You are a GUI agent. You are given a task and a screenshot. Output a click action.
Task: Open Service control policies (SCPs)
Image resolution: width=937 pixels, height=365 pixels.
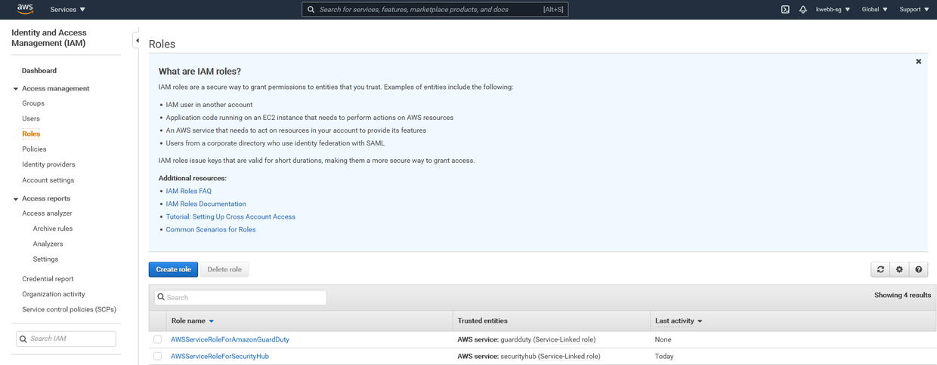[x=70, y=309]
